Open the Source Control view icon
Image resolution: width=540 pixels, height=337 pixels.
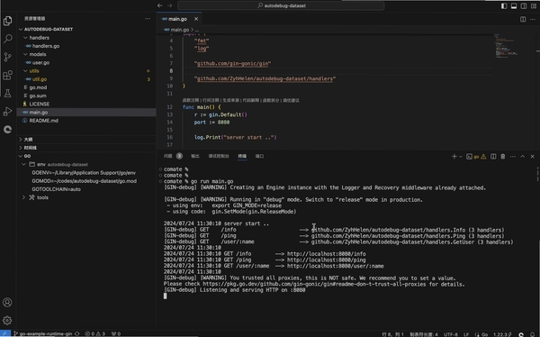click(x=7, y=57)
